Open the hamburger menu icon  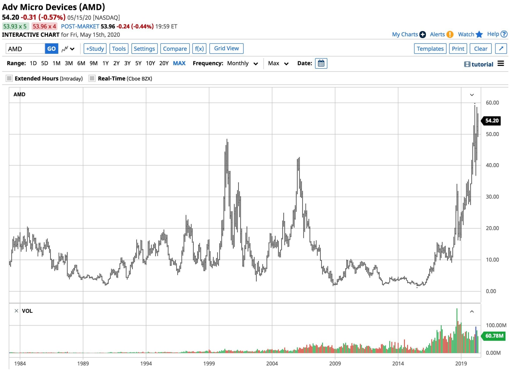[501, 63]
